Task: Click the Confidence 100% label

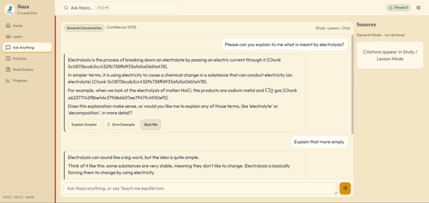Action: (x=121, y=27)
